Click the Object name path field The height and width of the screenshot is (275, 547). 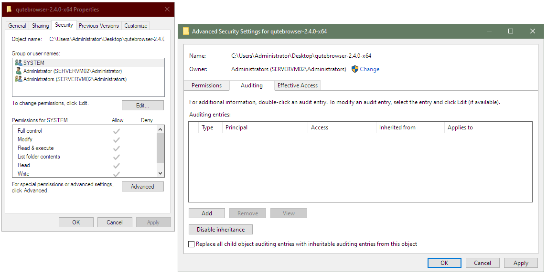tap(107, 39)
